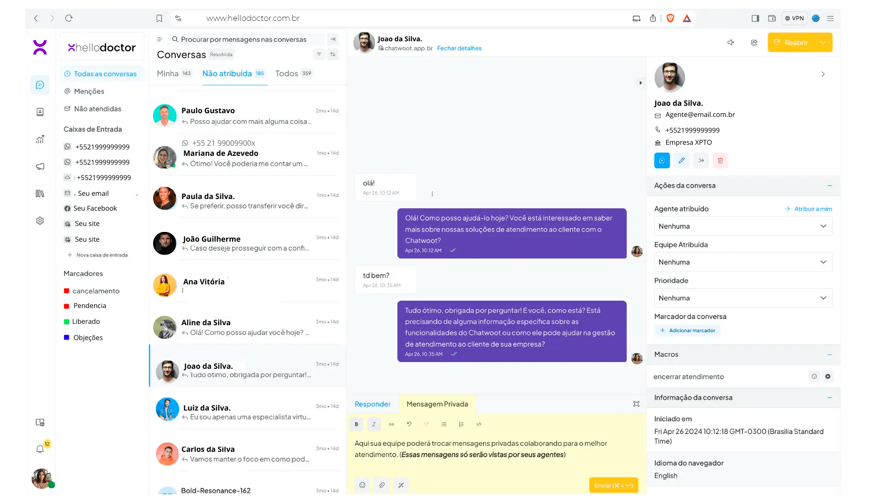
Task: Open the Help Center books icon in sidebar
Action: click(40, 193)
